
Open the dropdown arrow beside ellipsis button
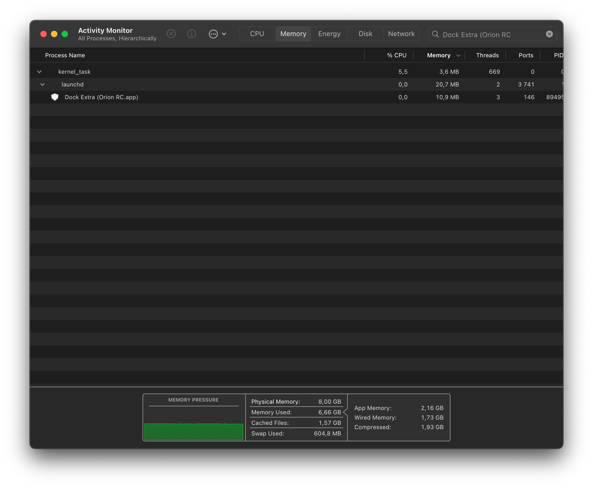pyautogui.click(x=224, y=34)
